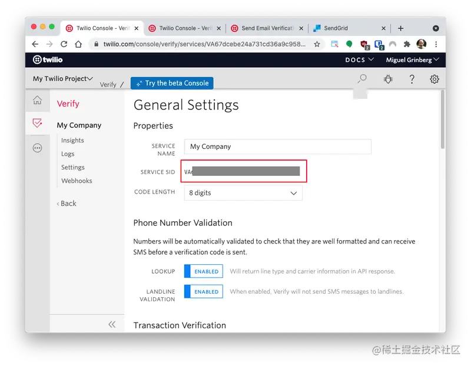Open a new browser tab

click(x=401, y=28)
